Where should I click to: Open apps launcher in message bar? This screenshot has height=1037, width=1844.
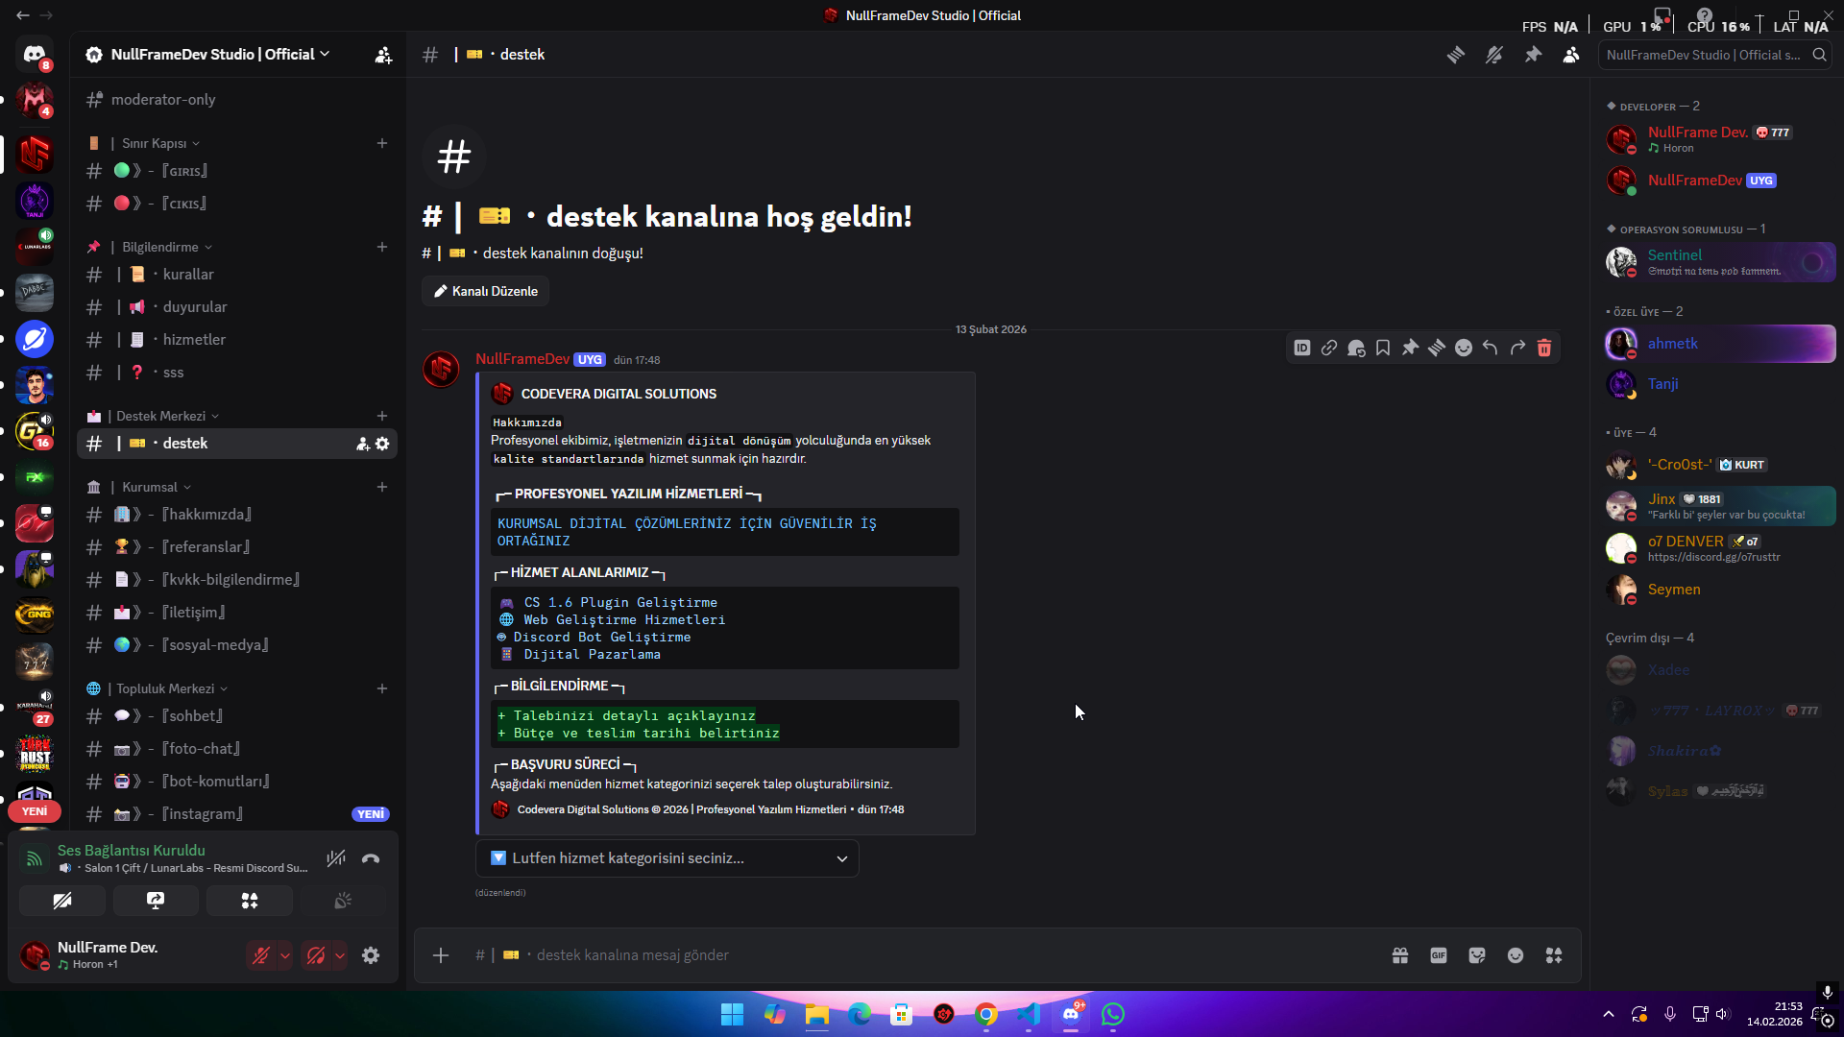point(1554,955)
